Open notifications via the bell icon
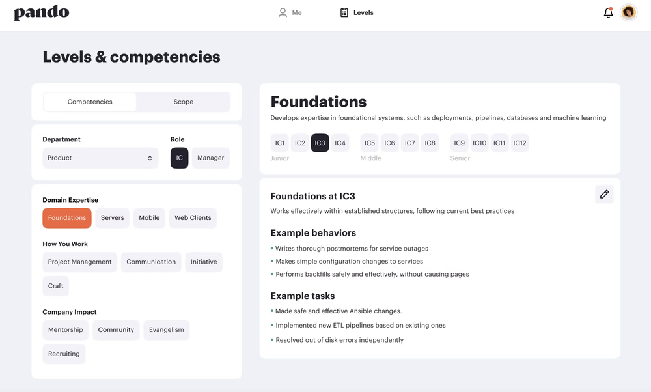 point(608,12)
